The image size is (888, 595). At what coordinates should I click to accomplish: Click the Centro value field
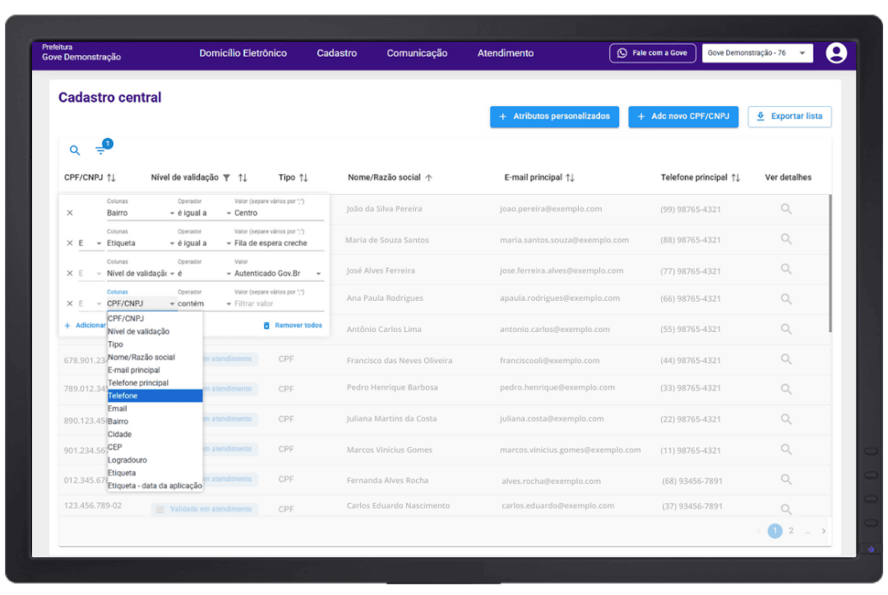coord(278,214)
